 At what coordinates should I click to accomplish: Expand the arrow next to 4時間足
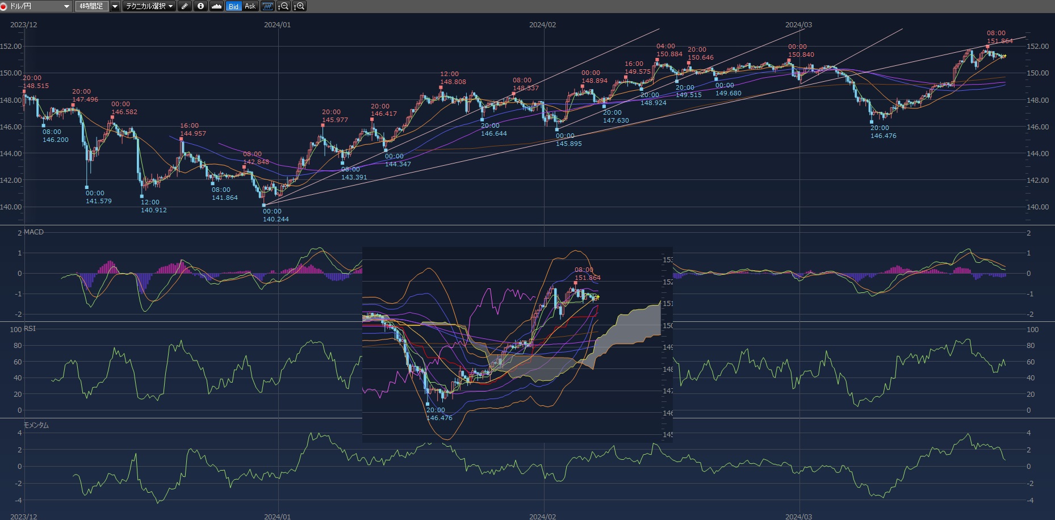click(115, 6)
